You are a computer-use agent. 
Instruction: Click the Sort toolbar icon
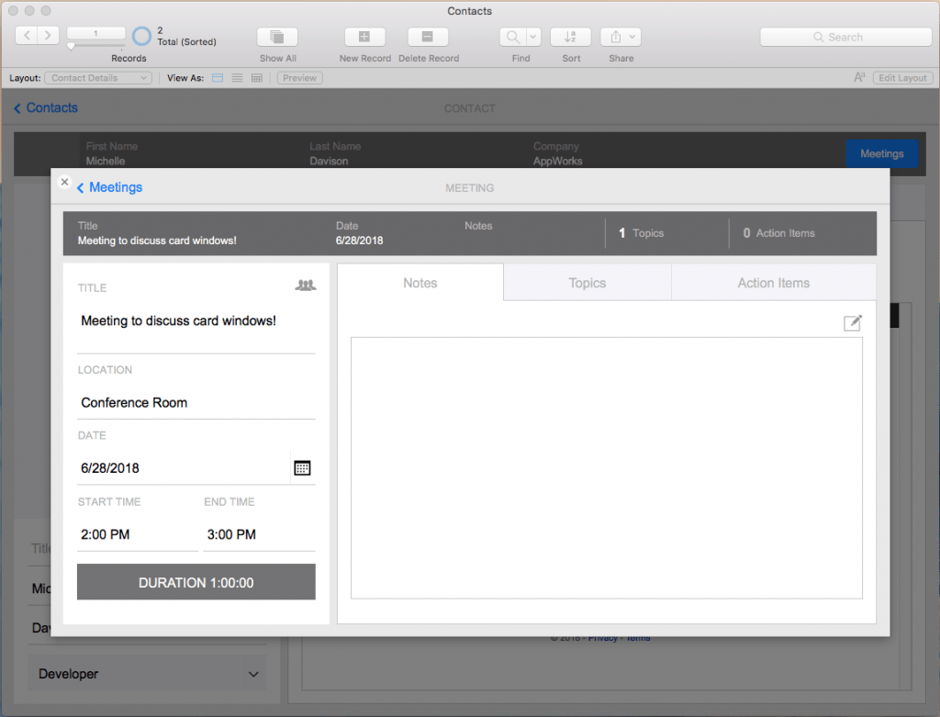pyautogui.click(x=571, y=37)
